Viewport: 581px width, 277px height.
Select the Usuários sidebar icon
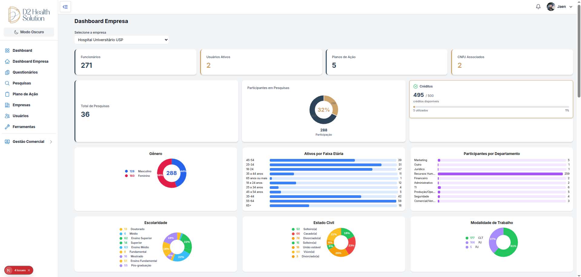[7, 116]
